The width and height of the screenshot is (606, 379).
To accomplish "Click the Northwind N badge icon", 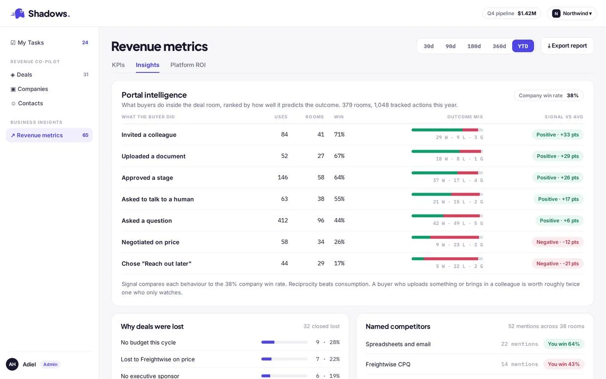I will (556, 14).
